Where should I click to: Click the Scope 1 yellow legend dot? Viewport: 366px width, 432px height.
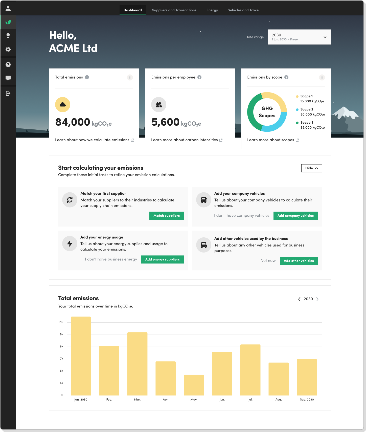(x=297, y=97)
